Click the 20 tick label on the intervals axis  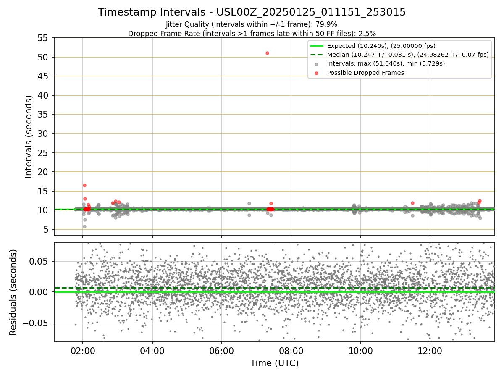(43, 172)
